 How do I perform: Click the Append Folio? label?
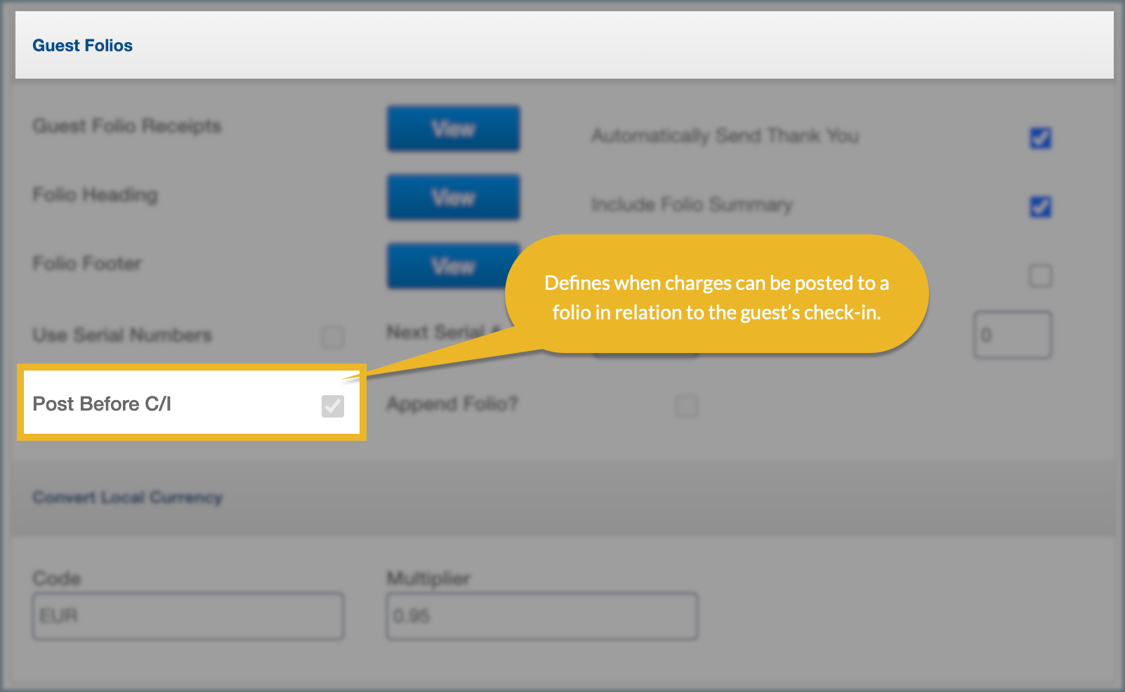pos(452,404)
